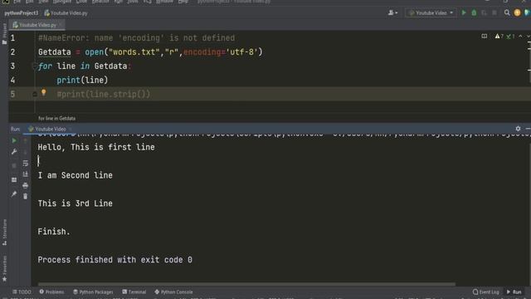Close the Youtube Video.py editor tab
This screenshot has height=299, width=531.
tap(60, 25)
